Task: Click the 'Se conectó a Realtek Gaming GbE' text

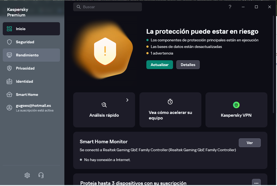Action: click(x=158, y=150)
